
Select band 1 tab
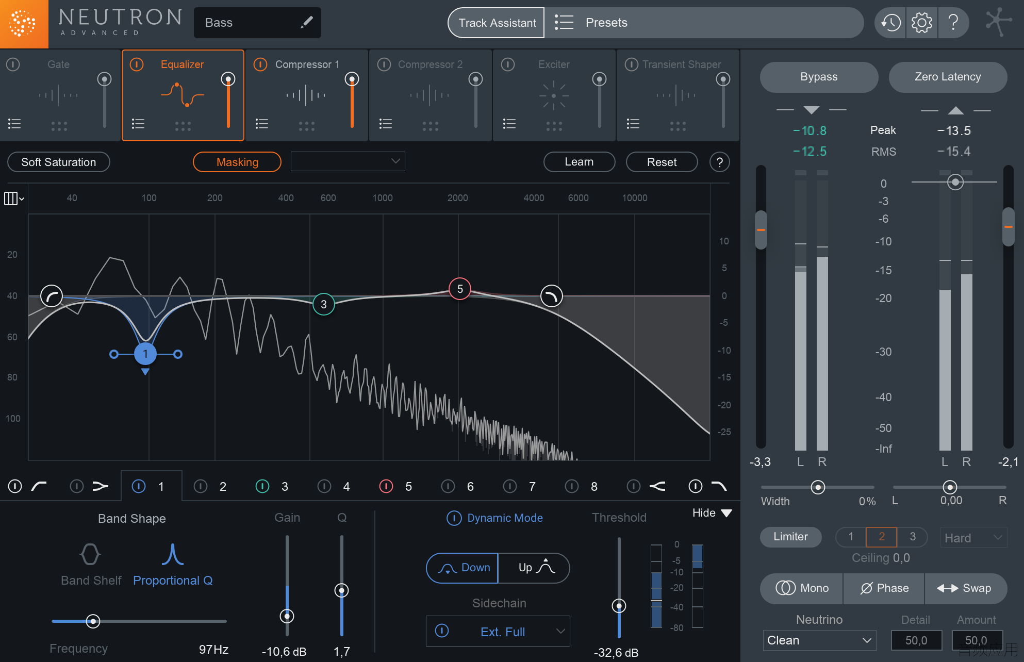coord(151,486)
